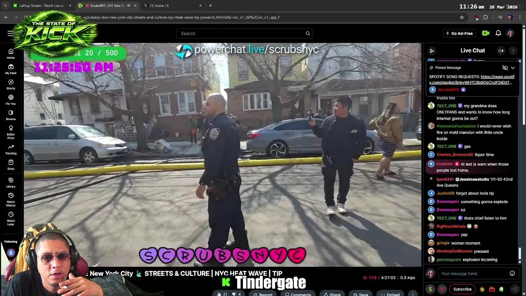
Task: Open browser extensions puzzle icon
Action: [x=486, y=17]
